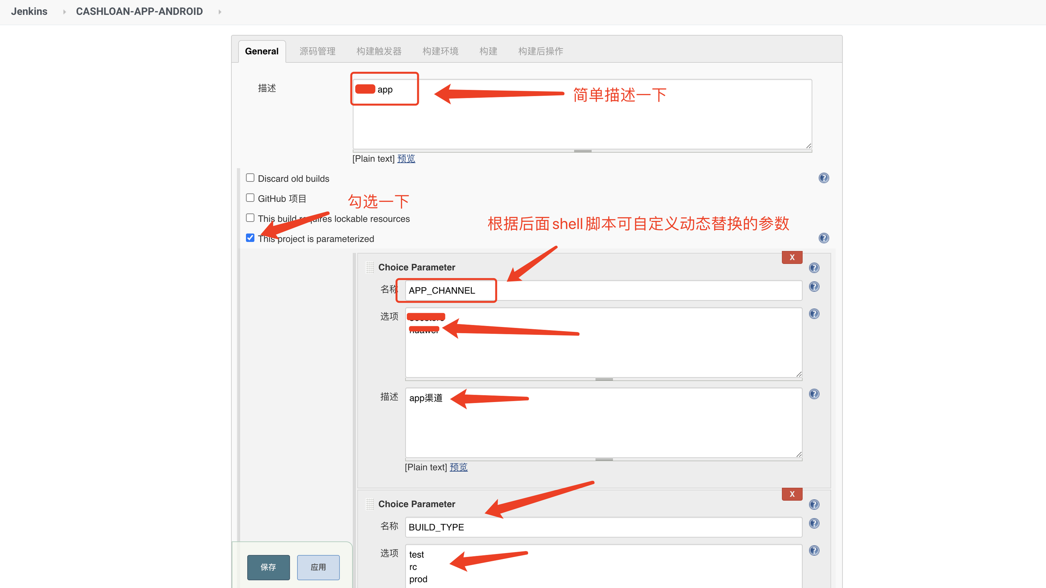Open help for parameterized project option
Viewport: 1046px width, 588px height.
click(824, 238)
